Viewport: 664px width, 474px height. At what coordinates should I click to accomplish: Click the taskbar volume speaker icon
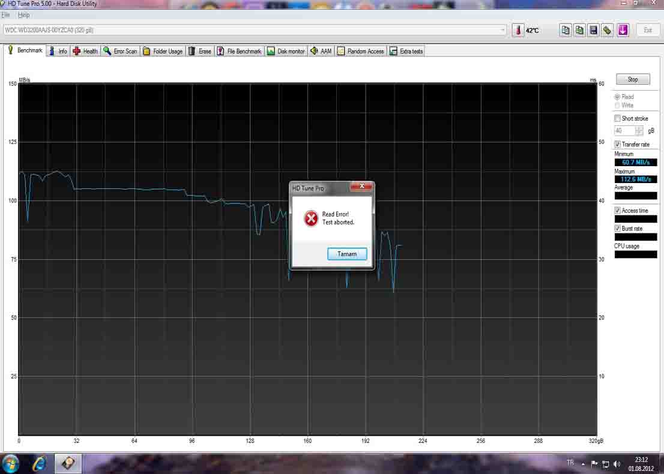(617, 464)
